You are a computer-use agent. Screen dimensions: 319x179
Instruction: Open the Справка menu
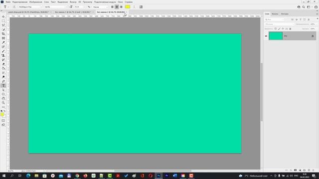click(129, 2)
